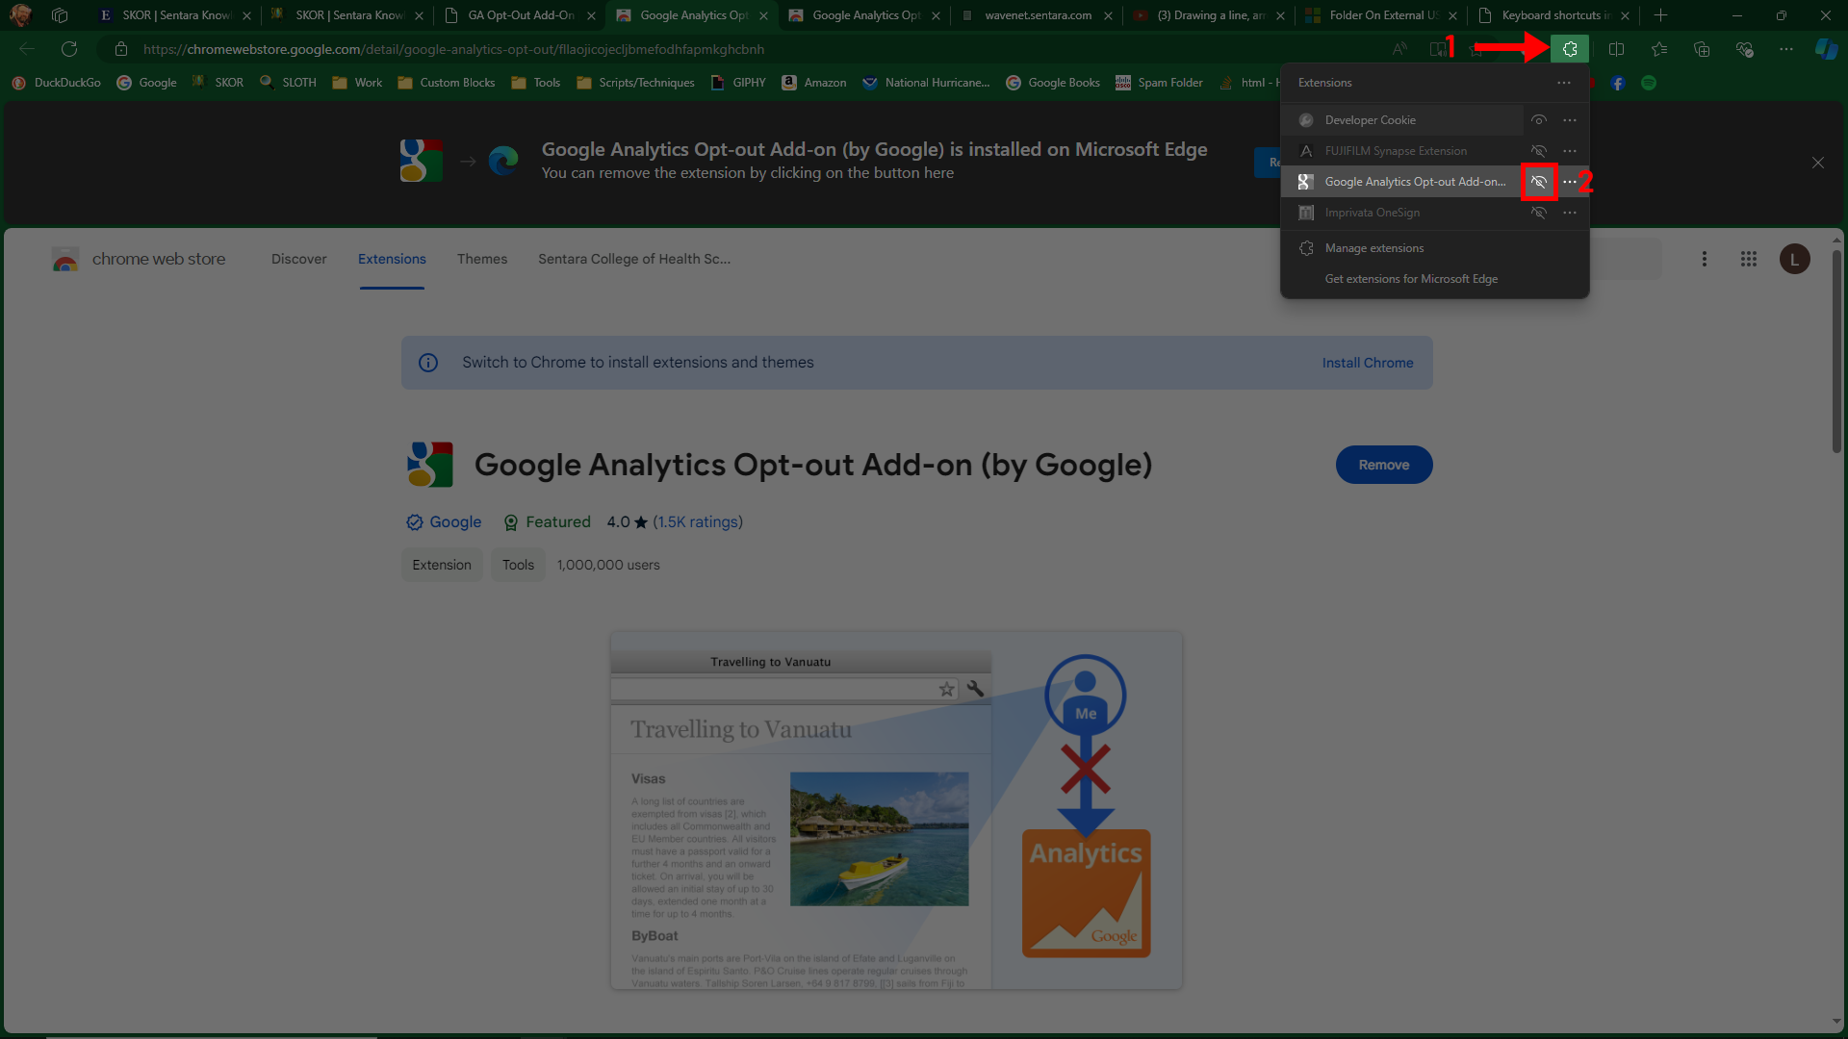Expand the Tools bookmarks folder
This screenshot has width=1848, height=1039.
click(535, 83)
